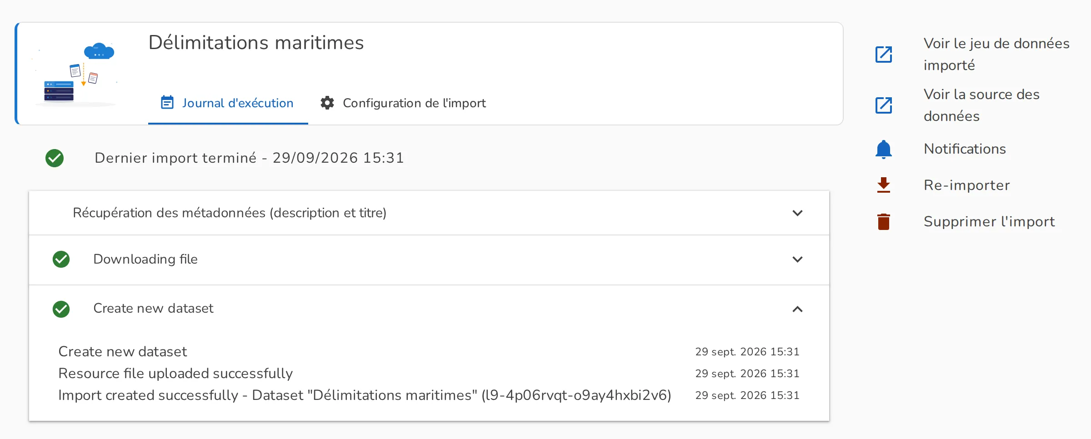The height and width of the screenshot is (439, 1091).
Task: Click the Notifications bell icon
Action: coord(883,149)
